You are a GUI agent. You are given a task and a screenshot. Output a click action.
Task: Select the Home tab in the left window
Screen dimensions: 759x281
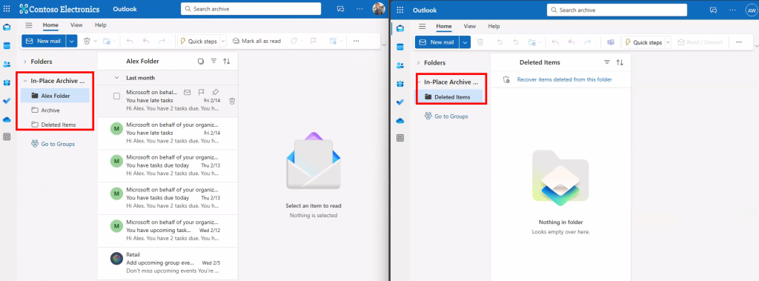click(x=50, y=25)
